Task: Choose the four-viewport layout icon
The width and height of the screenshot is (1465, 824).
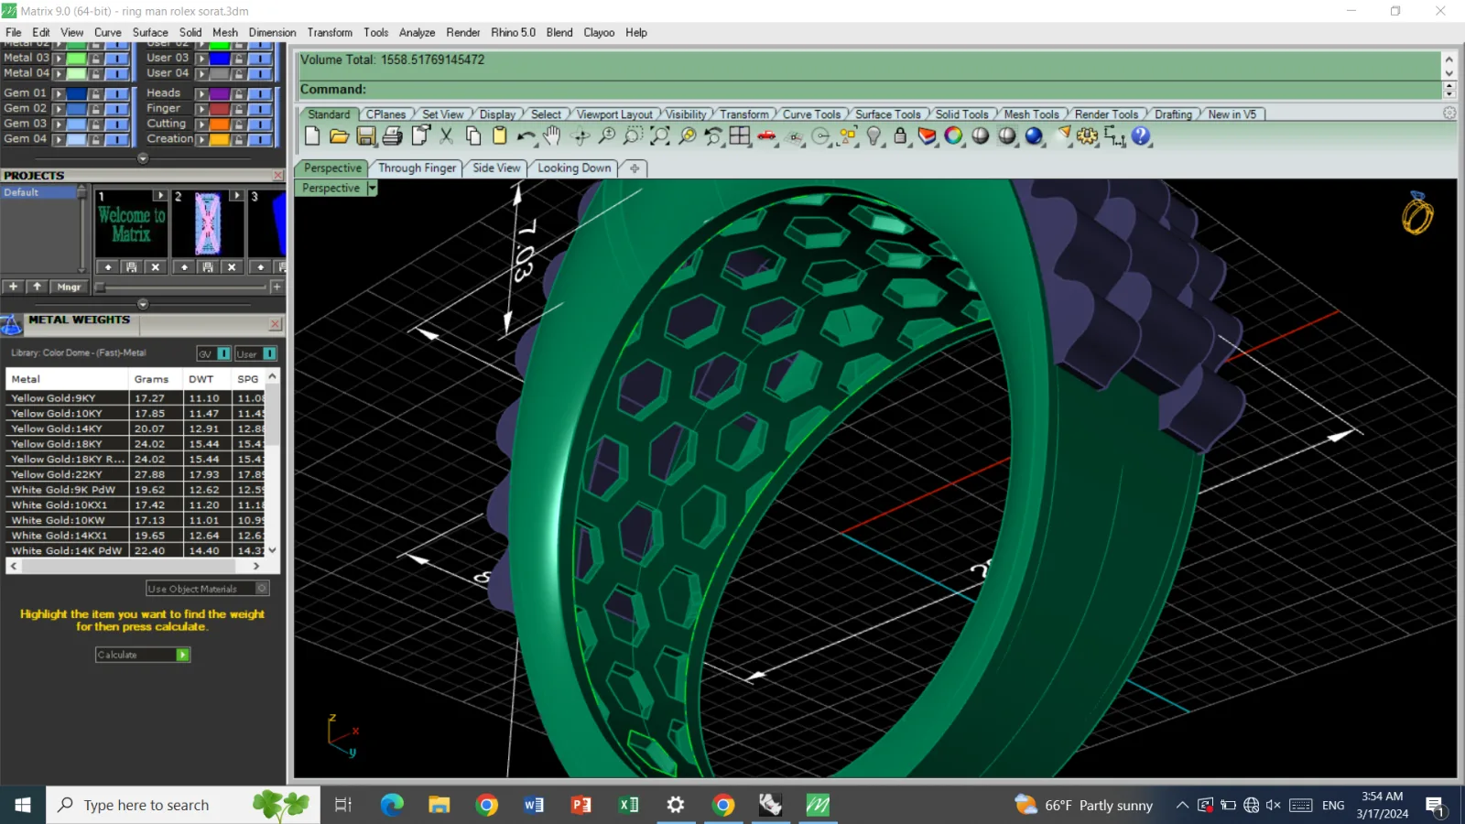Action: tap(740, 136)
